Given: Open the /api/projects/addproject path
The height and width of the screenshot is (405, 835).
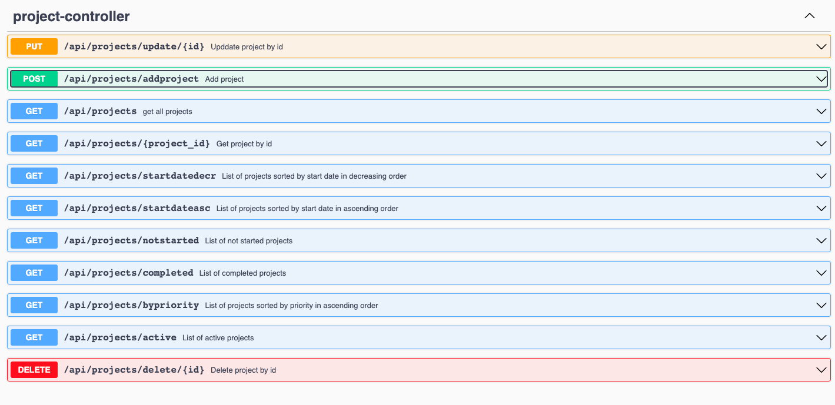Looking at the screenshot, I should pyautogui.click(x=131, y=79).
